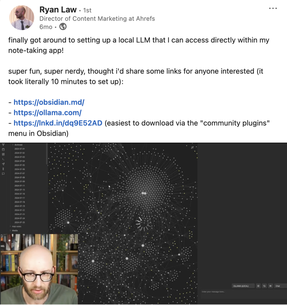Expand the Hub notes folder

pyautogui.click(x=16, y=226)
